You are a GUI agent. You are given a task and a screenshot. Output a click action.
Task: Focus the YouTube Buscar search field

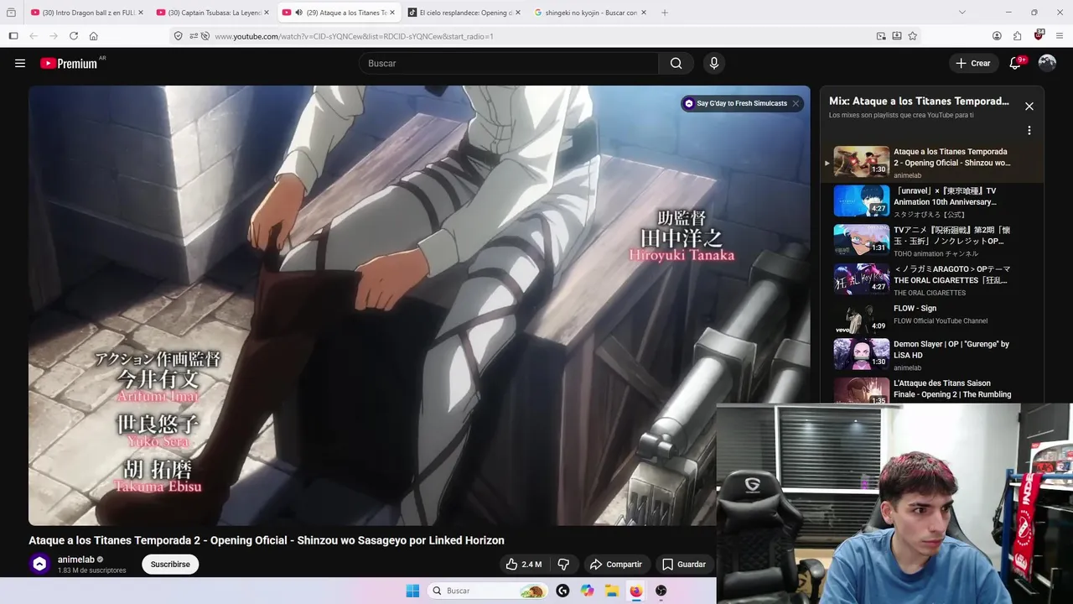[510, 63]
